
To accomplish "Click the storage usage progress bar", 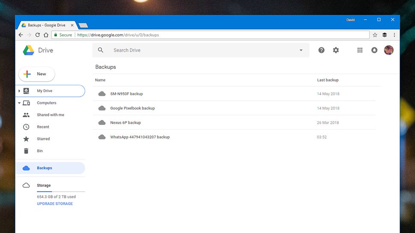I will point(61,191).
